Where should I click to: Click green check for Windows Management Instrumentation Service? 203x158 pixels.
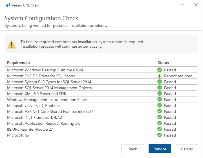tap(160, 100)
